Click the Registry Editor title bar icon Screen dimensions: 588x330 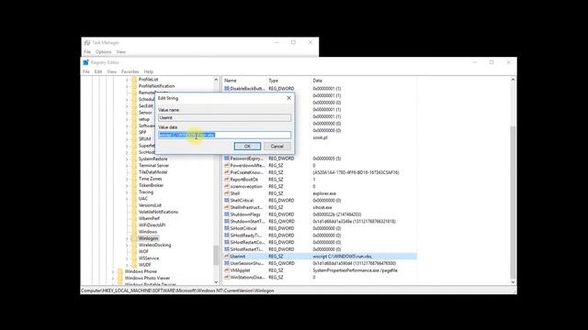(x=85, y=62)
